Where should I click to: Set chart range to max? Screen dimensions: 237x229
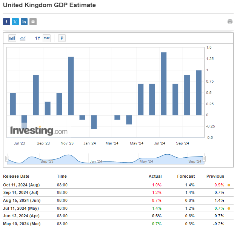pyautogui.click(x=46, y=38)
